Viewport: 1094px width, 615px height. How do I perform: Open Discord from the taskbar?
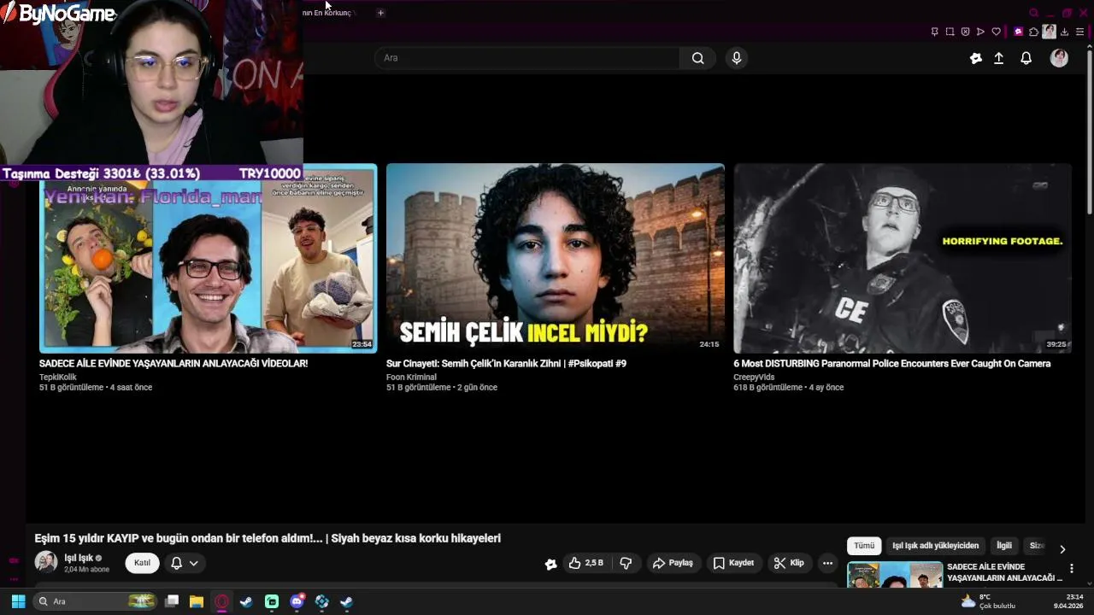(297, 601)
